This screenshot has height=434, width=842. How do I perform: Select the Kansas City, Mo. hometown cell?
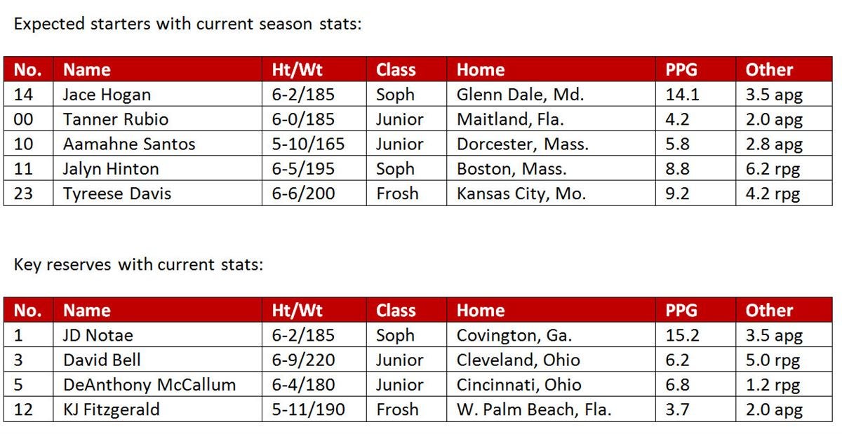click(x=552, y=194)
